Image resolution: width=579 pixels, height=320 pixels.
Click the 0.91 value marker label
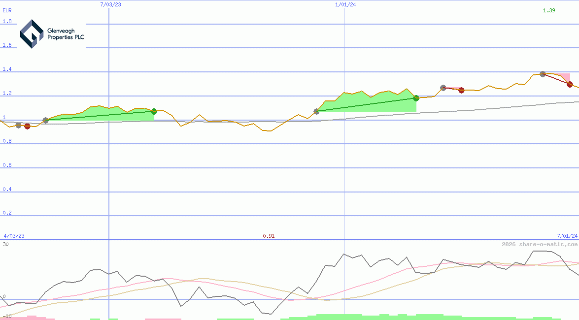269,236
